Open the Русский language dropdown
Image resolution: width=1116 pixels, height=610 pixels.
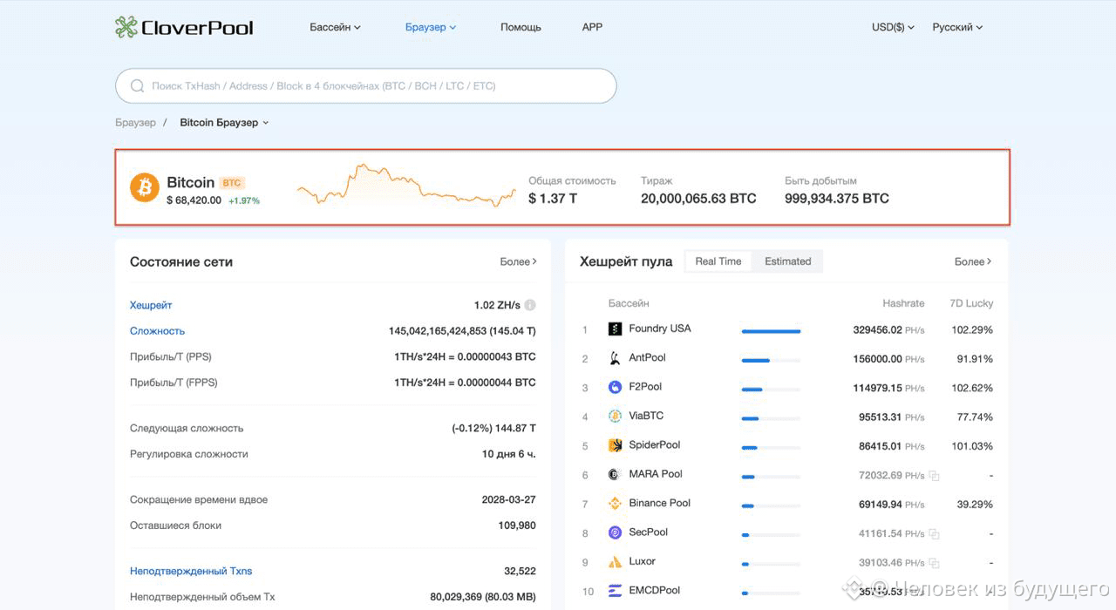click(x=957, y=27)
